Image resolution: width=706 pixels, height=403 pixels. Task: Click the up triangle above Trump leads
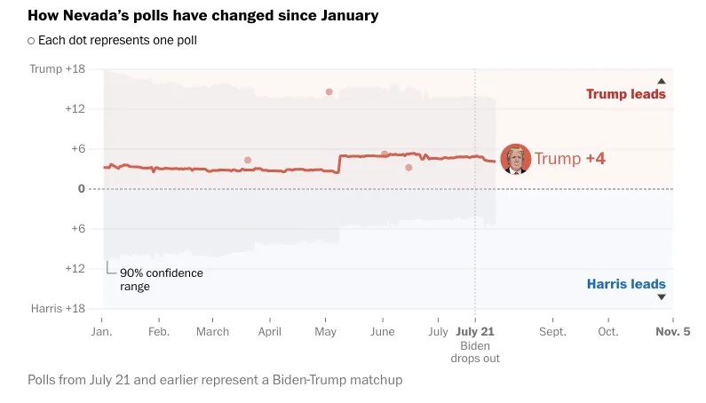[661, 81]
